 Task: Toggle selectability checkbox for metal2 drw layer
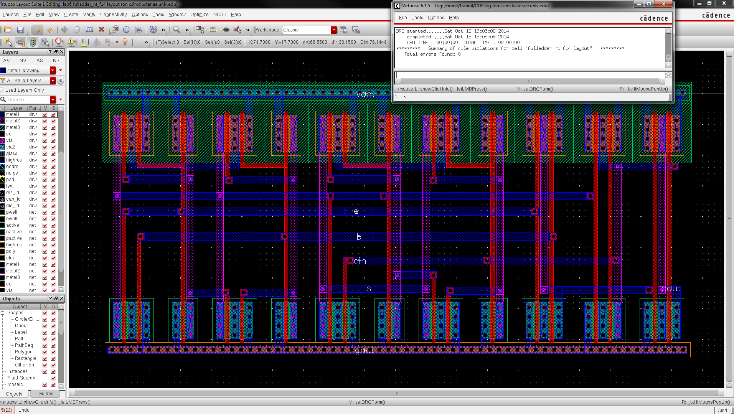(53, 121)
